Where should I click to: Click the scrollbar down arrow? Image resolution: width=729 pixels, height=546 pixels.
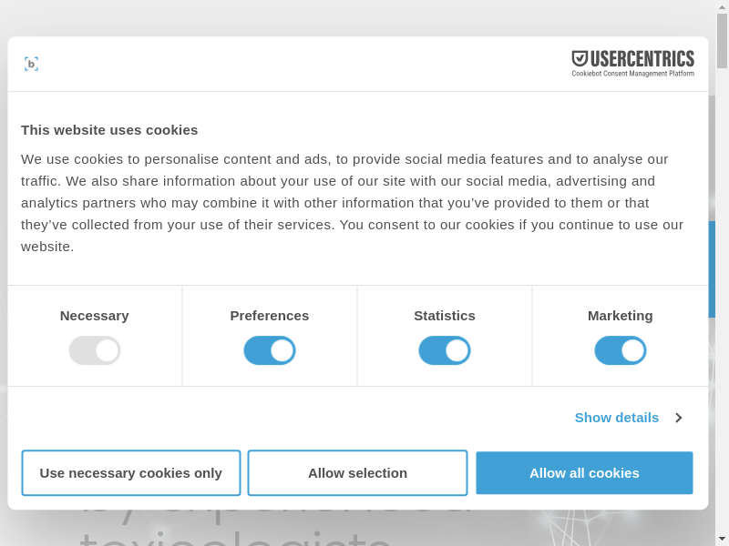pyautogui.click(x=722, y=539)
